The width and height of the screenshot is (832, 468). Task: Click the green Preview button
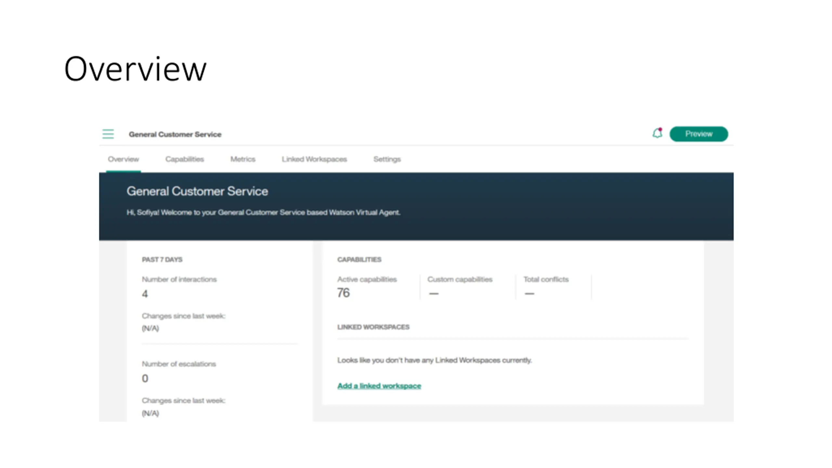point(699,134)
